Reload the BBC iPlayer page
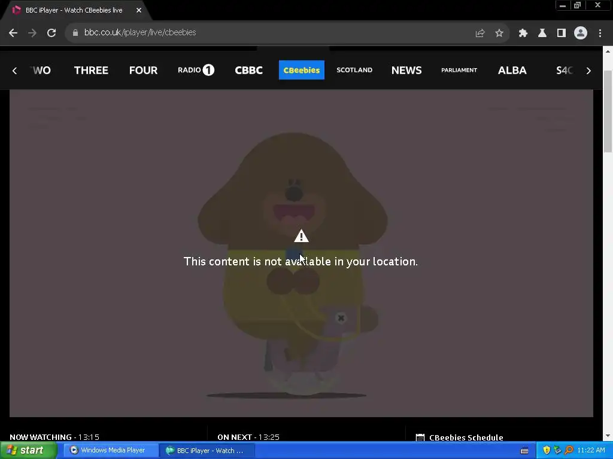This screenshot has width=613, height=459. (x=51, y=33)
